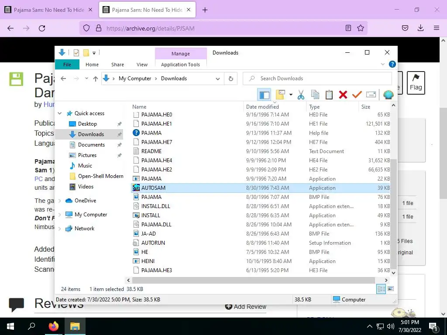
Task: Click the Manage contextual tab
Action: click(x=180, y=54)
